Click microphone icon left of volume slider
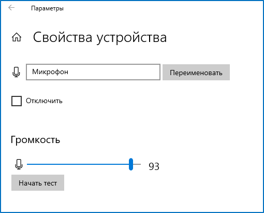The image size is (264, 213). (19, 164)
